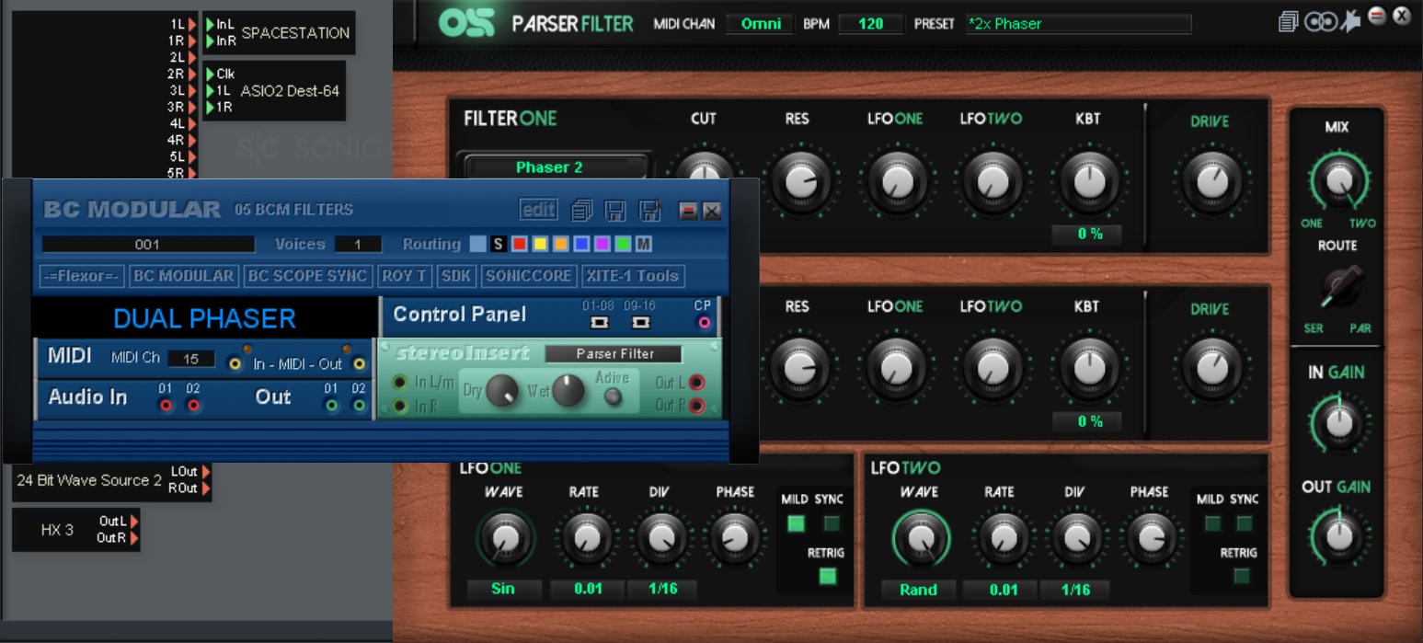Click the stereoInsert Out L jack
The width and height of the screenshot is (1423, 643).
(697, 383)
